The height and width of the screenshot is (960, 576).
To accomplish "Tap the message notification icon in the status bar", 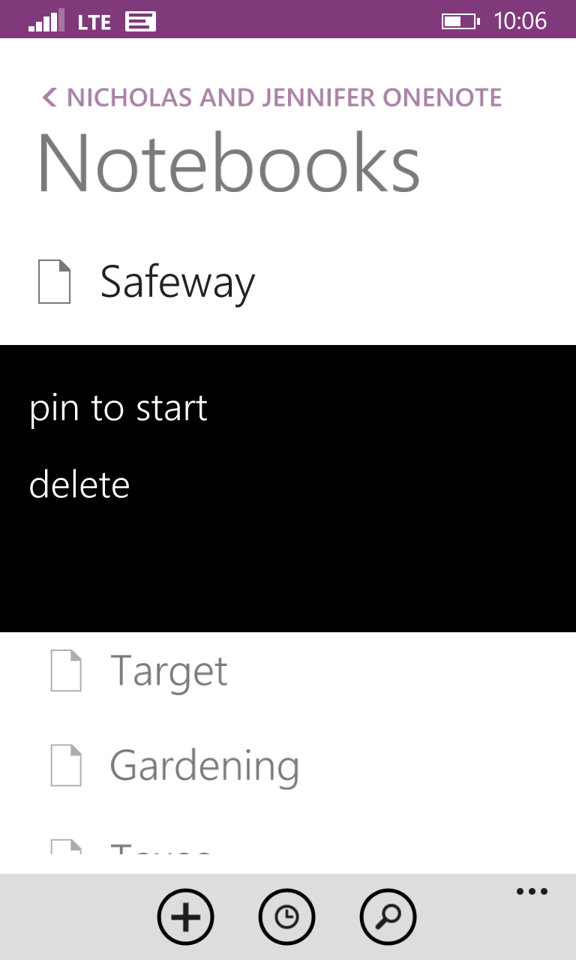I will tap(140, 22).
